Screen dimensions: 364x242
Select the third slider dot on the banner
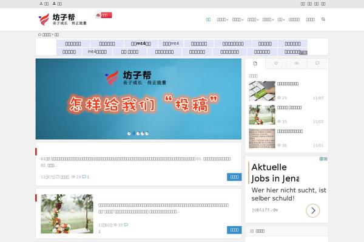point(138,133)
